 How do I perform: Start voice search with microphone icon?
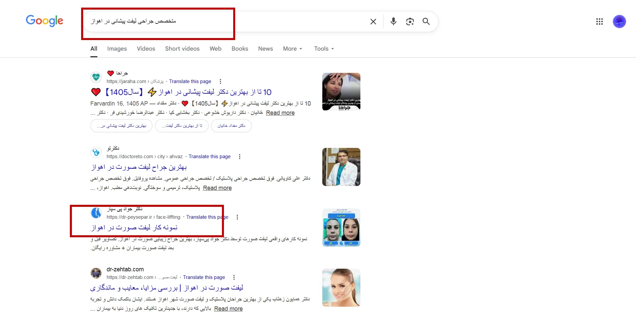[x=393, y=22]
